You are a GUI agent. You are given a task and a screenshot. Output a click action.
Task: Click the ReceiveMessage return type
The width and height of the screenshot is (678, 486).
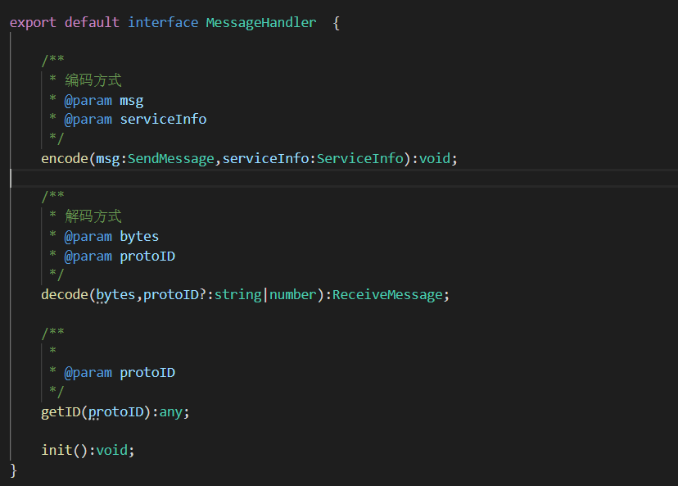(x=387, y=295)
